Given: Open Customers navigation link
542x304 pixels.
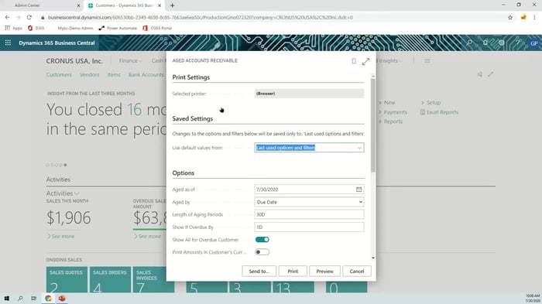Looking at the screenshot, I should pyautogui.click(x=59, y=74).
